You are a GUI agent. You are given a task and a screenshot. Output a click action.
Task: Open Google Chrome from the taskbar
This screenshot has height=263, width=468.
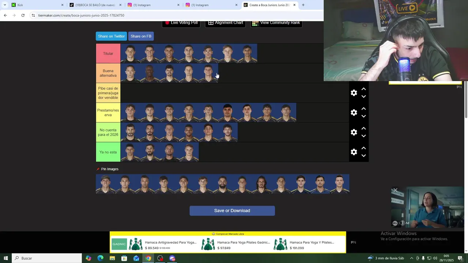pos(148,258)
